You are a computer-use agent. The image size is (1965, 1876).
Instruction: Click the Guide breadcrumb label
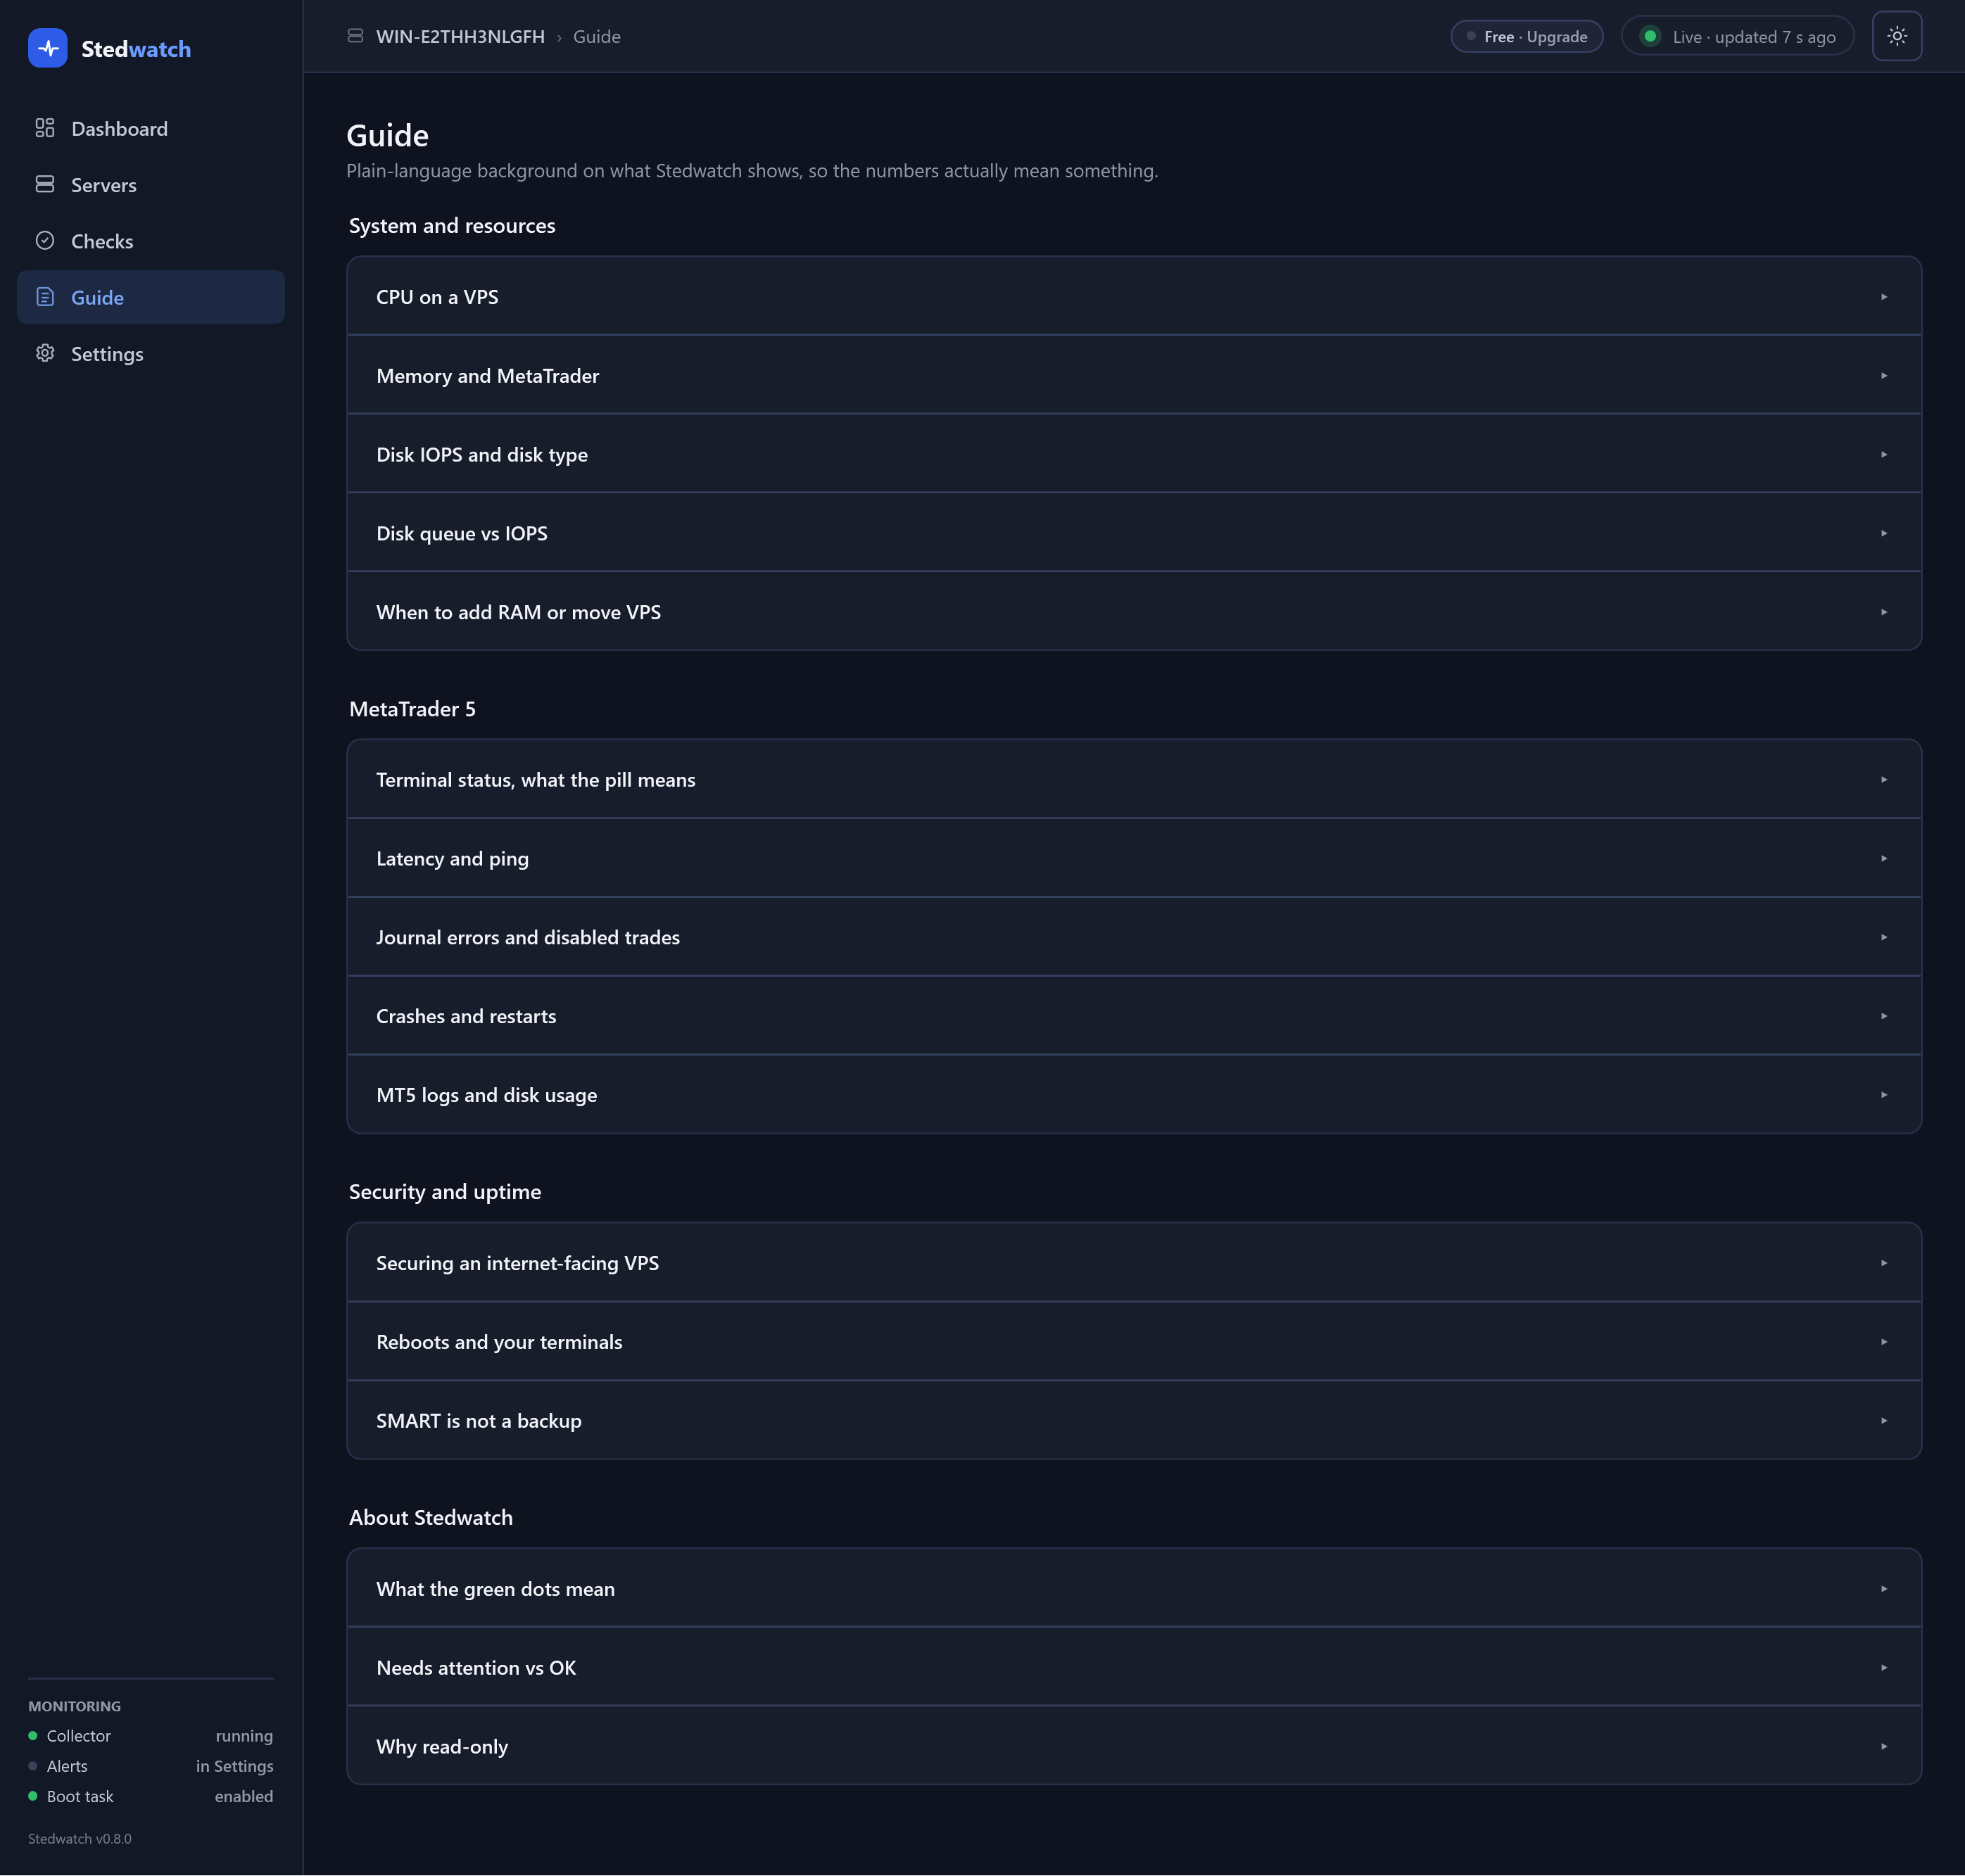pos(597,36)
